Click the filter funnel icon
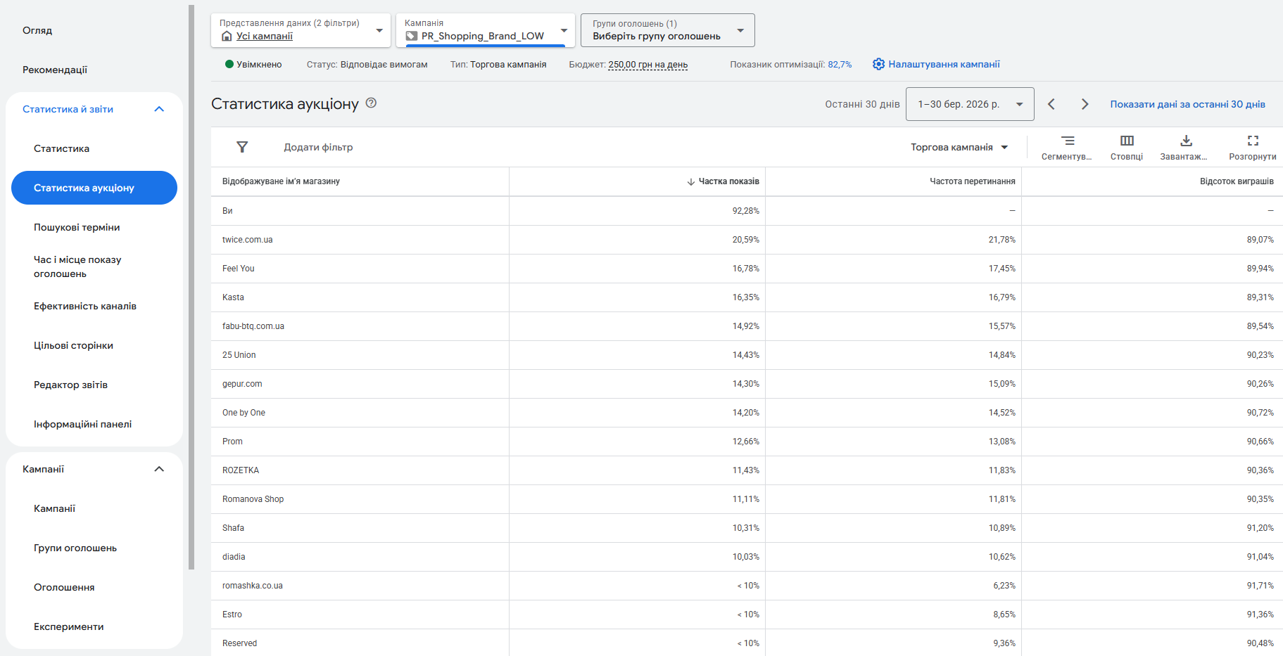1283x656 pixels. 242,147
